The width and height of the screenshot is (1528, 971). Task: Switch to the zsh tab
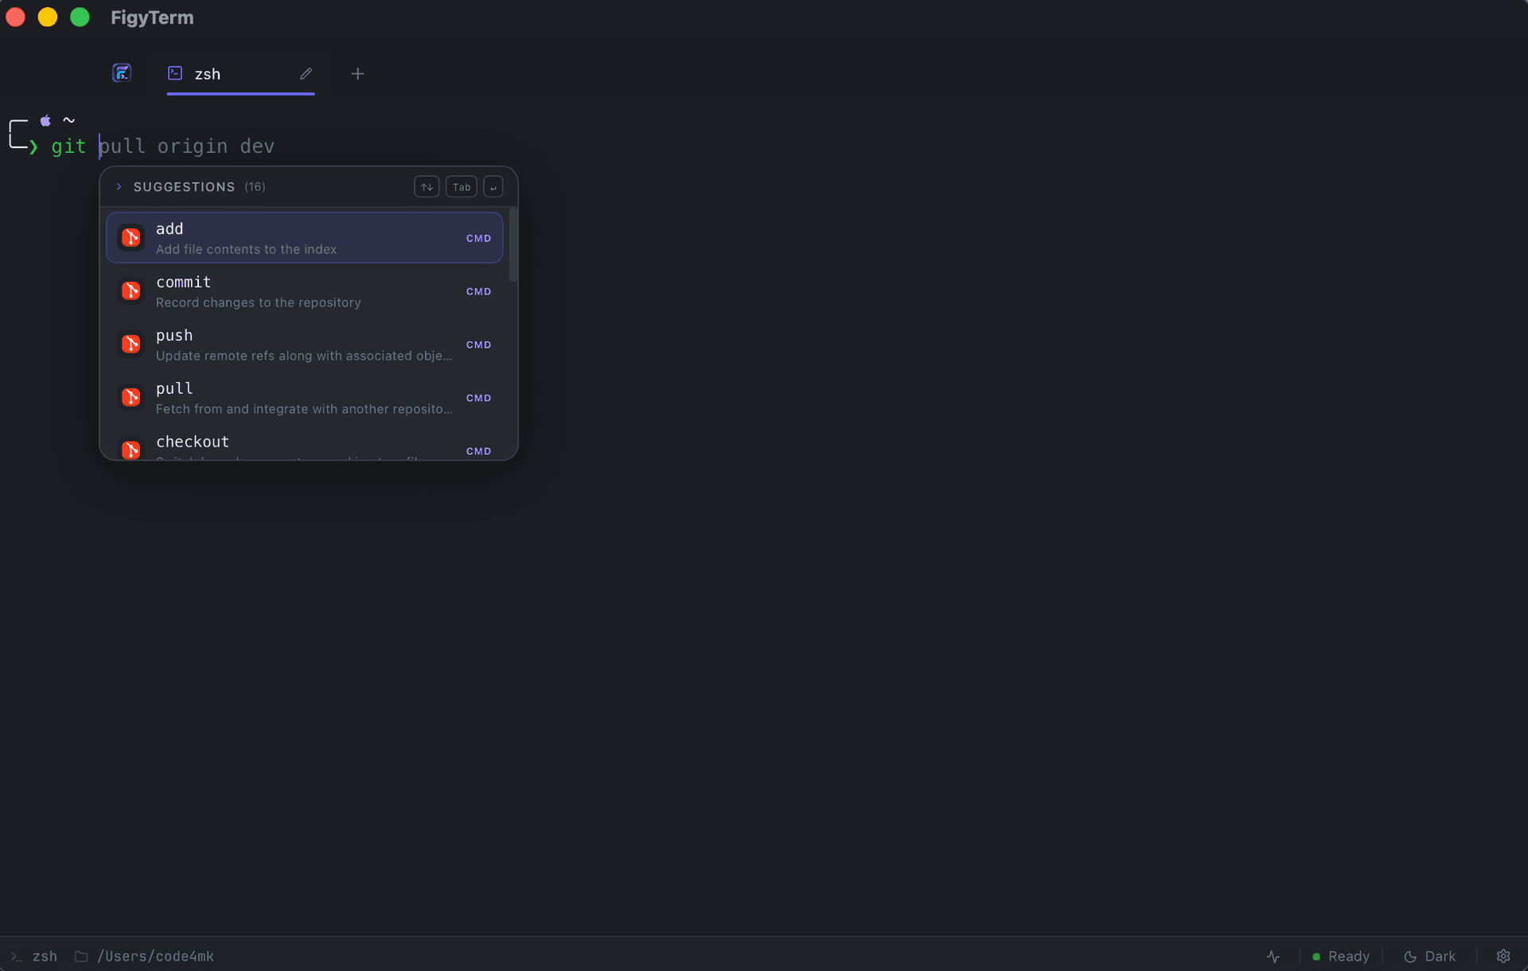(240, 74)
